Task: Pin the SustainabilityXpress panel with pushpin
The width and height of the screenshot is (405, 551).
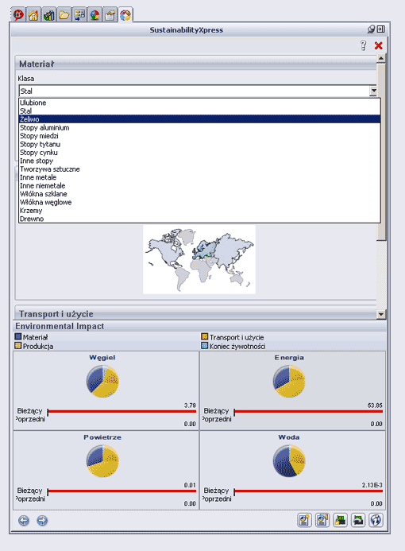Action: 371,29
